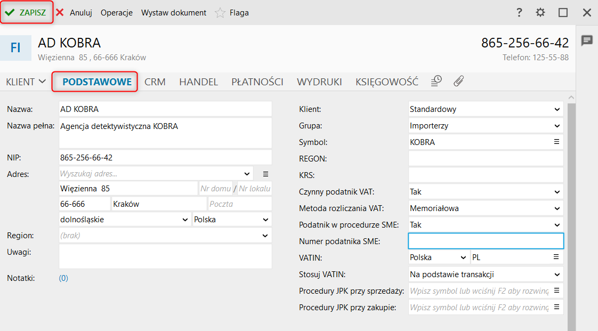Open the comments panel speech bubble icon
598x331 pixels.
pyautogui.click(x=587, y=41)
